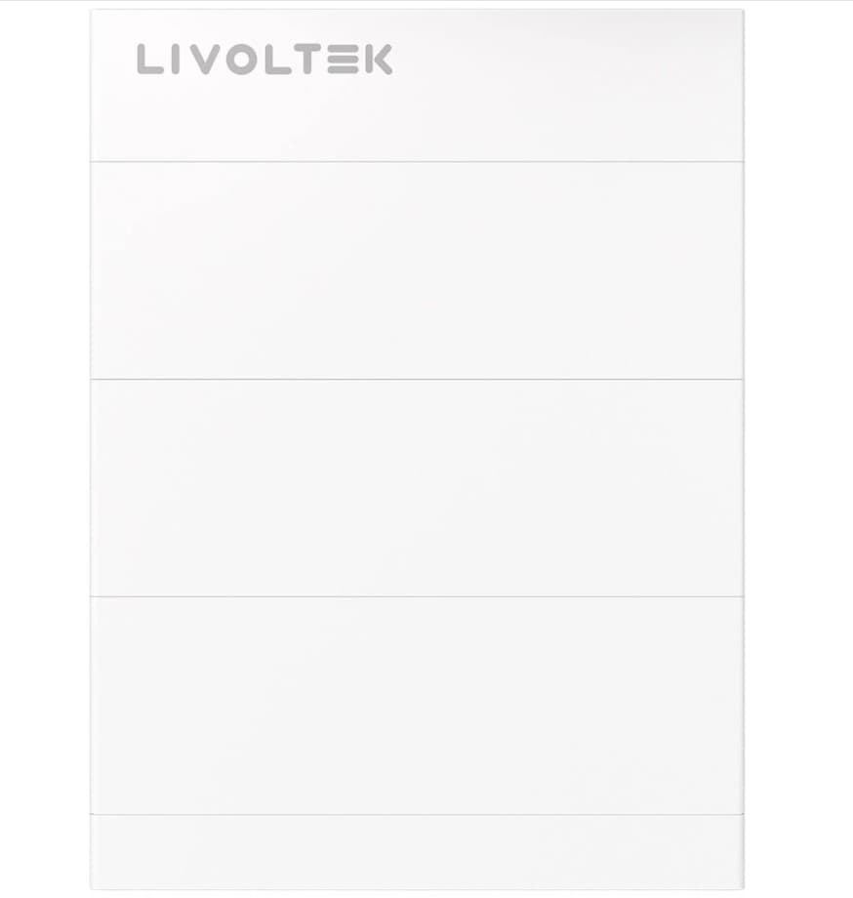Click the seam below the logo module
Image resolution: width=853 pixels, height=898 pixels.
click(x=417, y=161)
